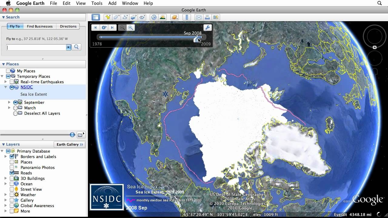The image size is (388, 218).
Task: Expand the September folder
Action: pos(9,102)
